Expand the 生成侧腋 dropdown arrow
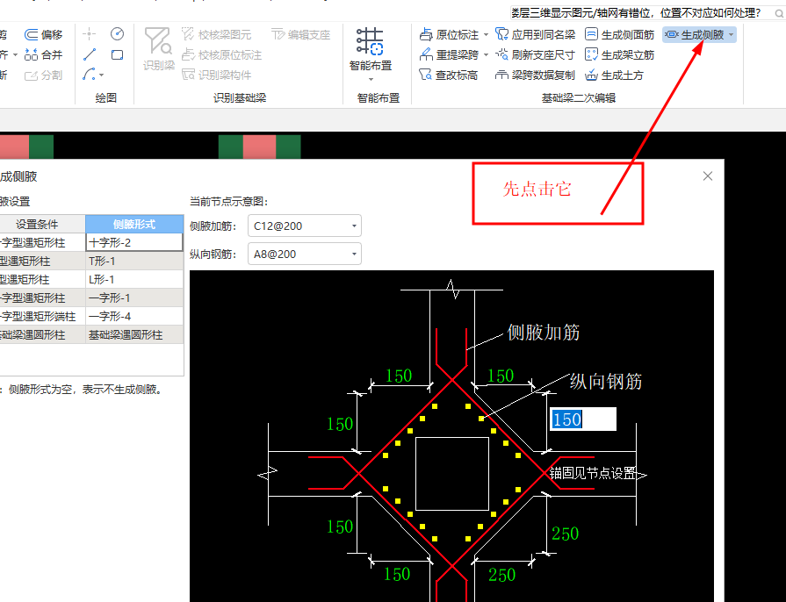Screen dimensions: 786x602 point(732,35)
